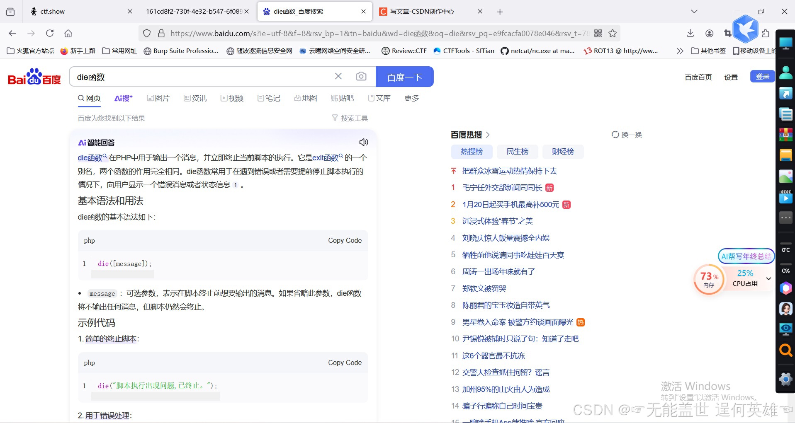This screenshot has width=795, height=423.
Task: Select the Ai搜 tab
Action: pos(123,98)
